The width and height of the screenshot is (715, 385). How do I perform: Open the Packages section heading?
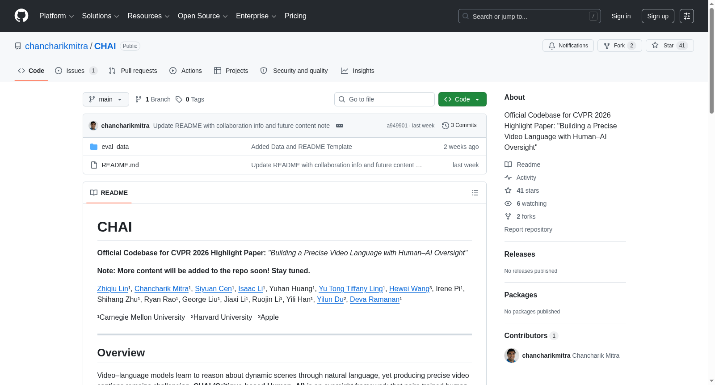coord(521,295)
